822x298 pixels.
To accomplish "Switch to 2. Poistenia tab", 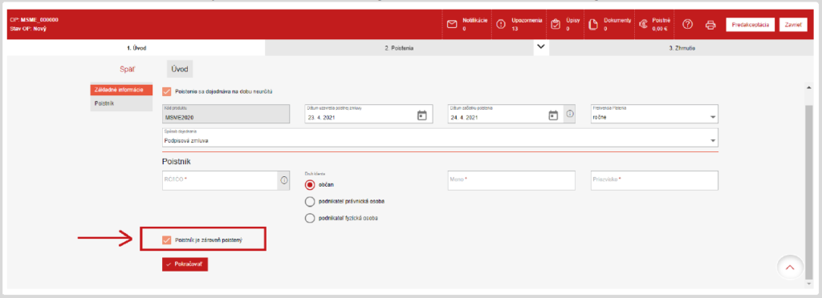I will [x=400, y=48].
